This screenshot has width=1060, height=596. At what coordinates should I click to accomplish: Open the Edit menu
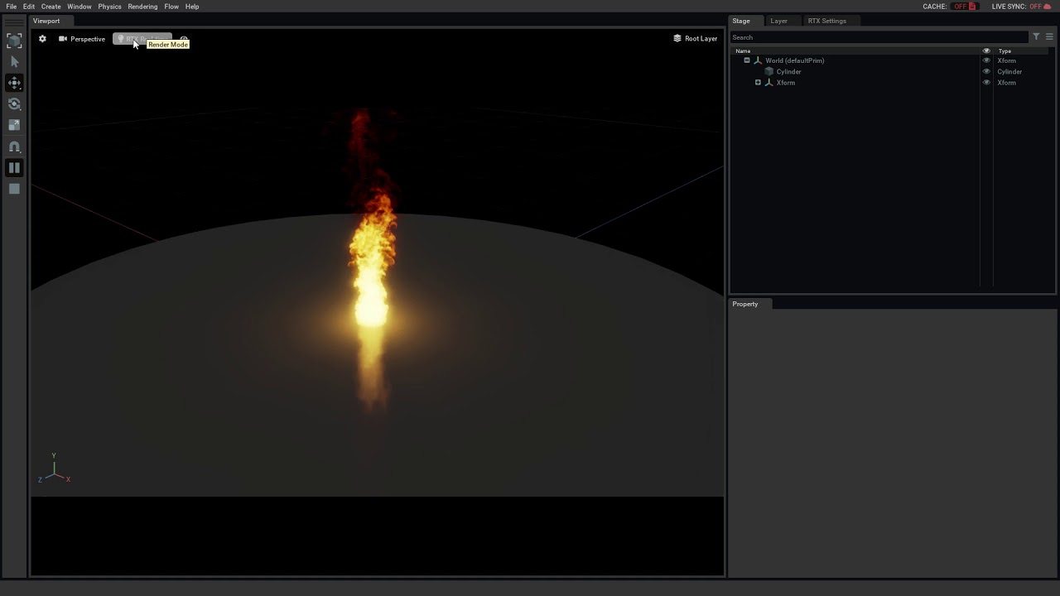(x=29, y=7)
